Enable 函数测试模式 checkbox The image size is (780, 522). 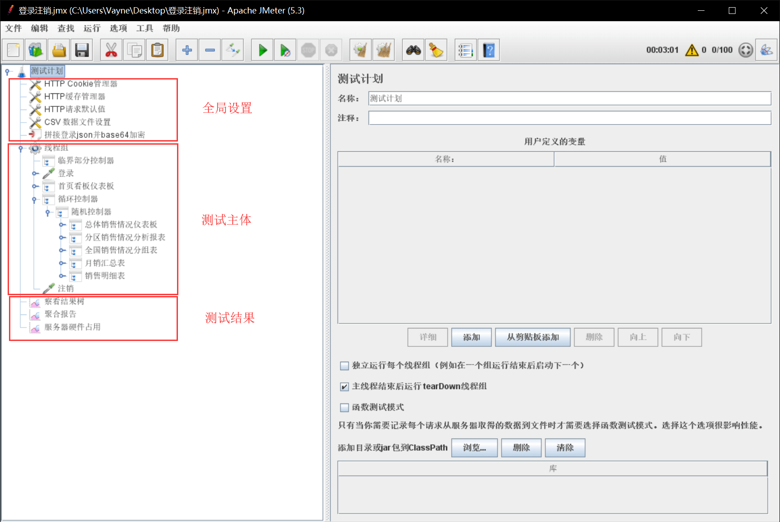(345, 407)
